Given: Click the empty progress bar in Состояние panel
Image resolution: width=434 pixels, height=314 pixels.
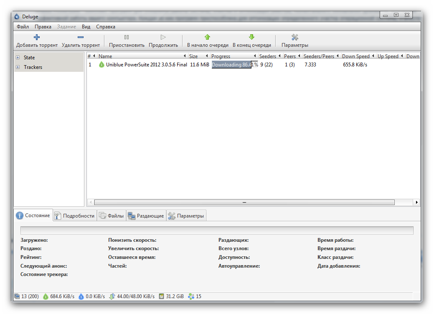Looking at the screenshot, I should pyautogui.click(x=217, y=230).
